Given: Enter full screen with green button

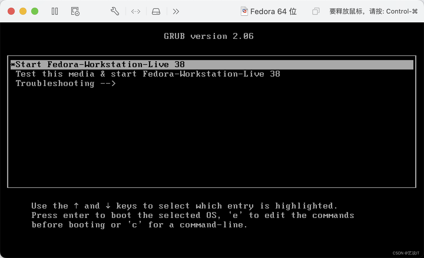Looking at the screenshot, I should 35,11.
